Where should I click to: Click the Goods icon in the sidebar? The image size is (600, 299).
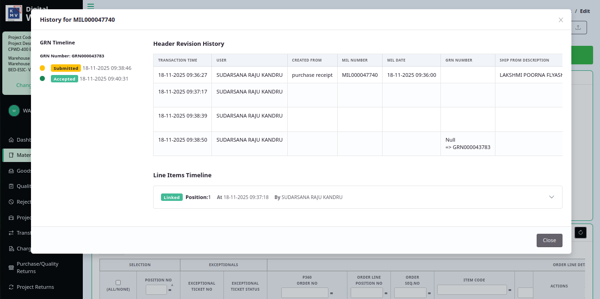12,171
